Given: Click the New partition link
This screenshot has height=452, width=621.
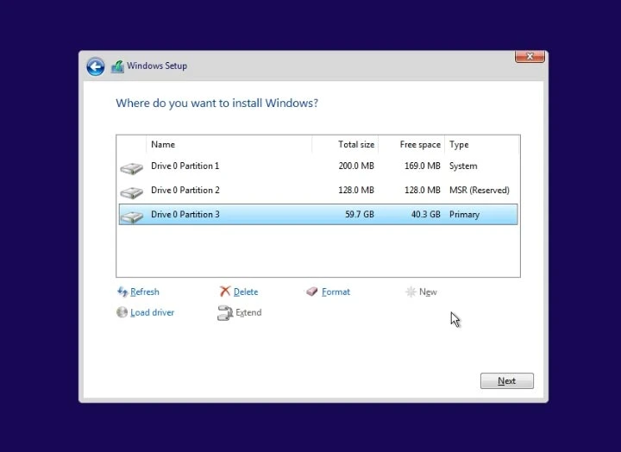Looking at the screenshot, I should tap(428, 292).
